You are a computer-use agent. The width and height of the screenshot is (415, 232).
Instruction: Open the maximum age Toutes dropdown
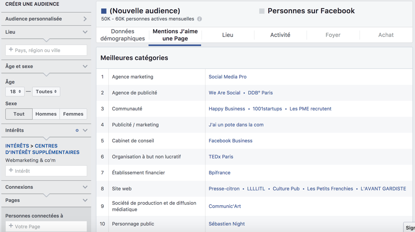pos(46,92)
